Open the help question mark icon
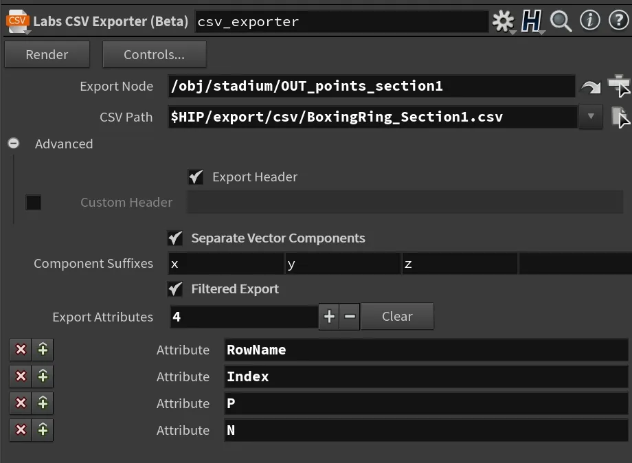Image resolution: width=632 pixels, height=463 pixels. [619, 21]
